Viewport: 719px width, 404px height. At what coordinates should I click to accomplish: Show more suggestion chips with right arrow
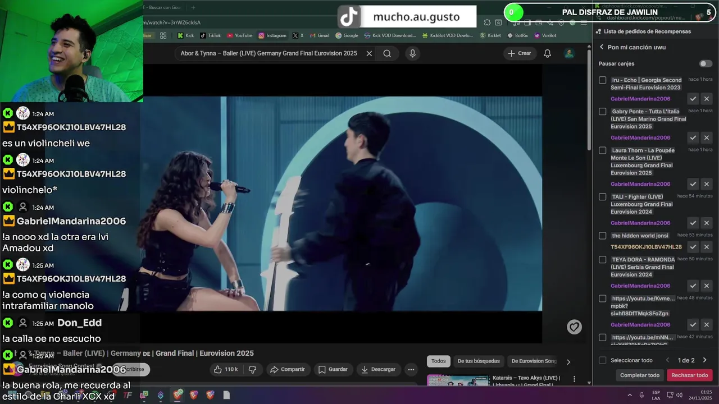coord(568,362)
